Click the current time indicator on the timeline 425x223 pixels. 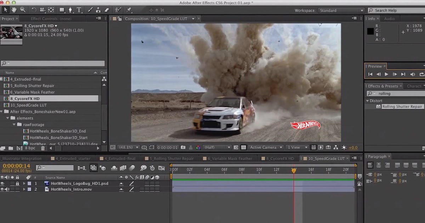(x=294, y=171)
